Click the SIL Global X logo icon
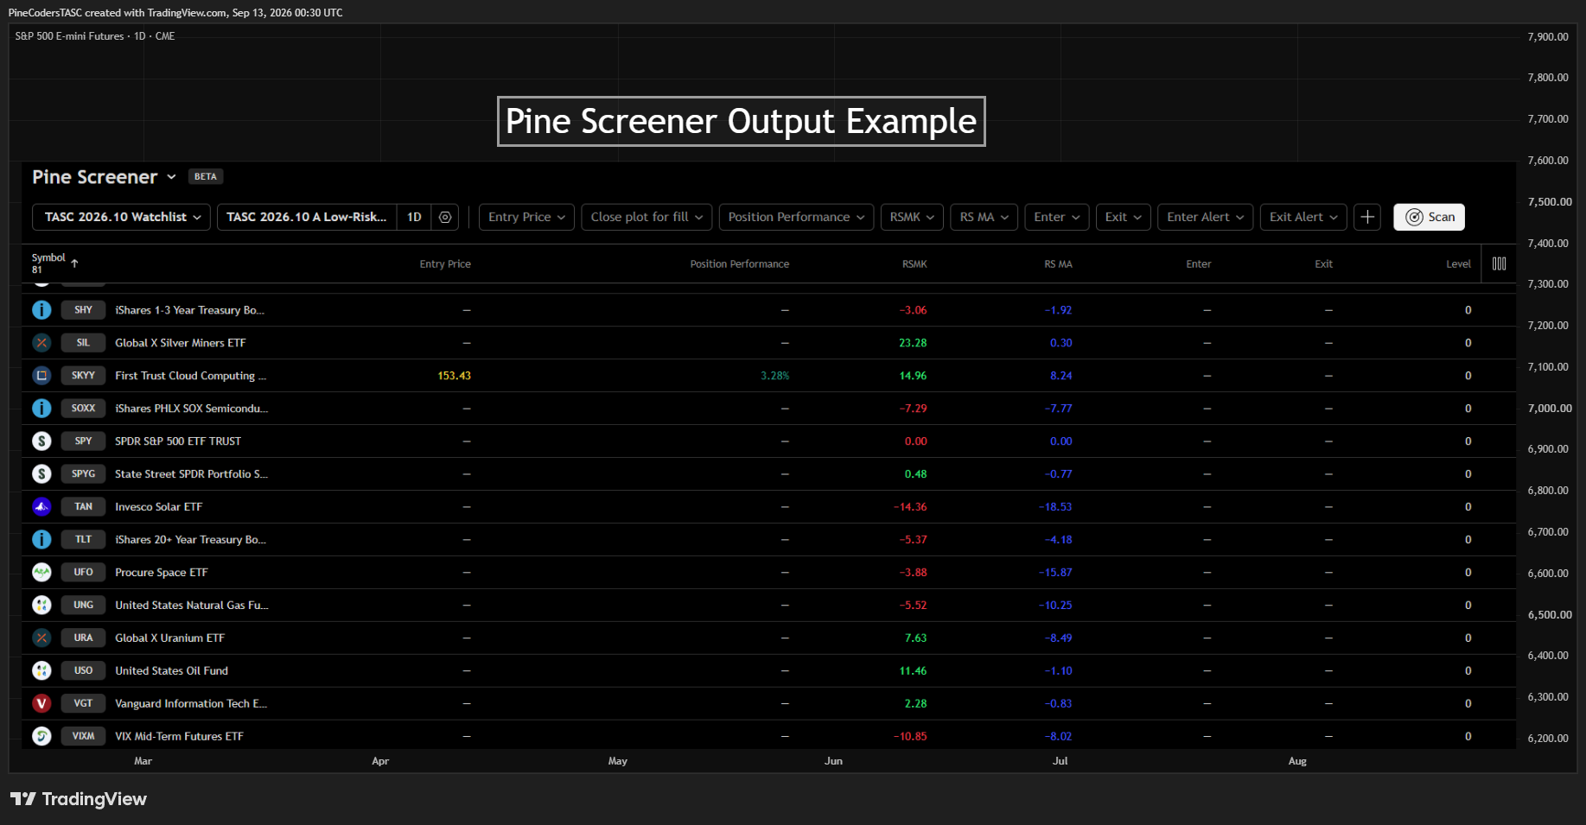This screenshot has width=1586, height=825. coord(41,343)
